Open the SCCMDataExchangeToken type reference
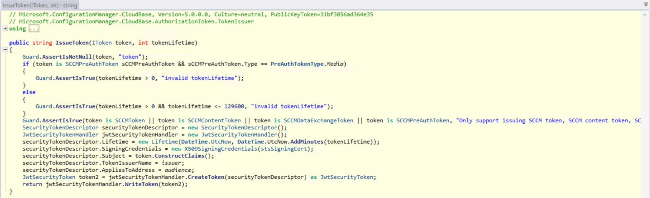650x198 pixels. (x=318, y=120)
